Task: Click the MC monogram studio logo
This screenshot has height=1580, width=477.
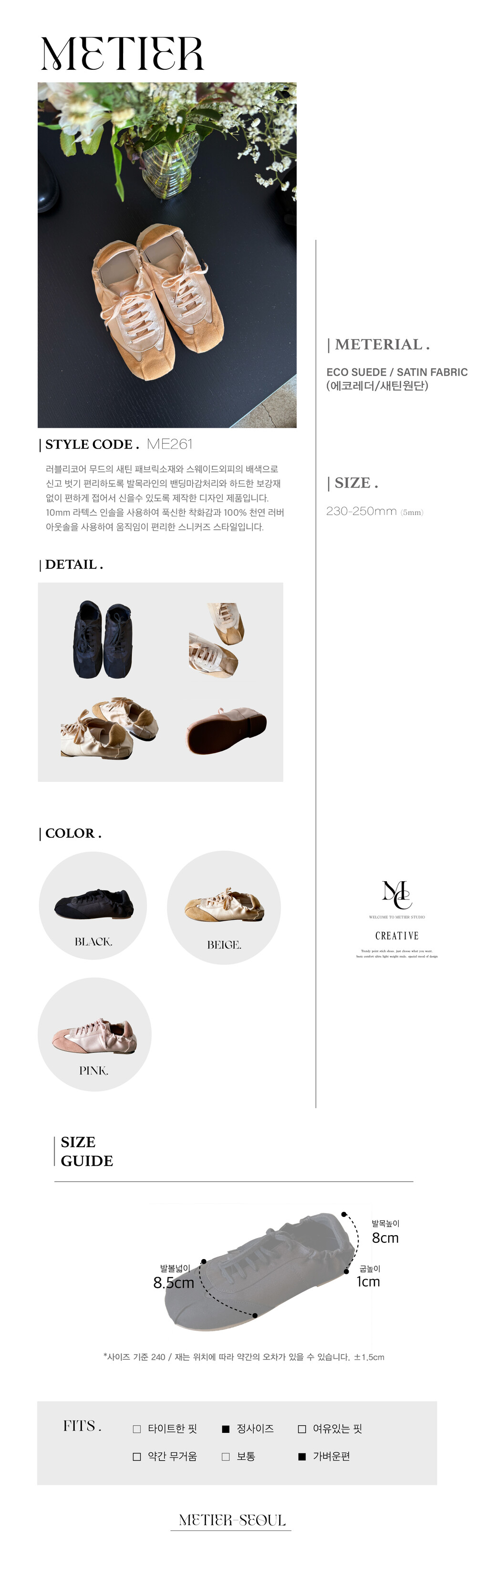Action: 397,894
